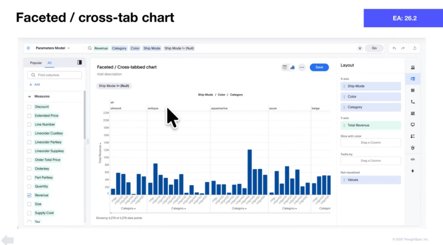This screenshot has width=443, height=245.
Task: Collapse the Measures section
Action: coord(29,96)
